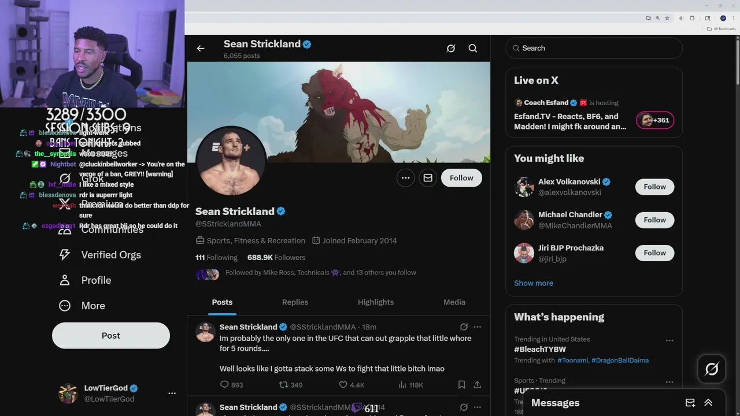
Task: Open Alex Volkanovski's avatar
Action: pos(524,187)
